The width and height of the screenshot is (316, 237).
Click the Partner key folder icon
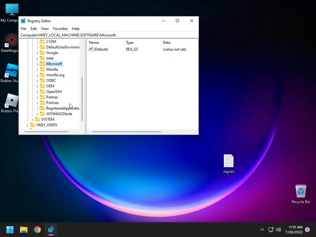pos(42,97)
